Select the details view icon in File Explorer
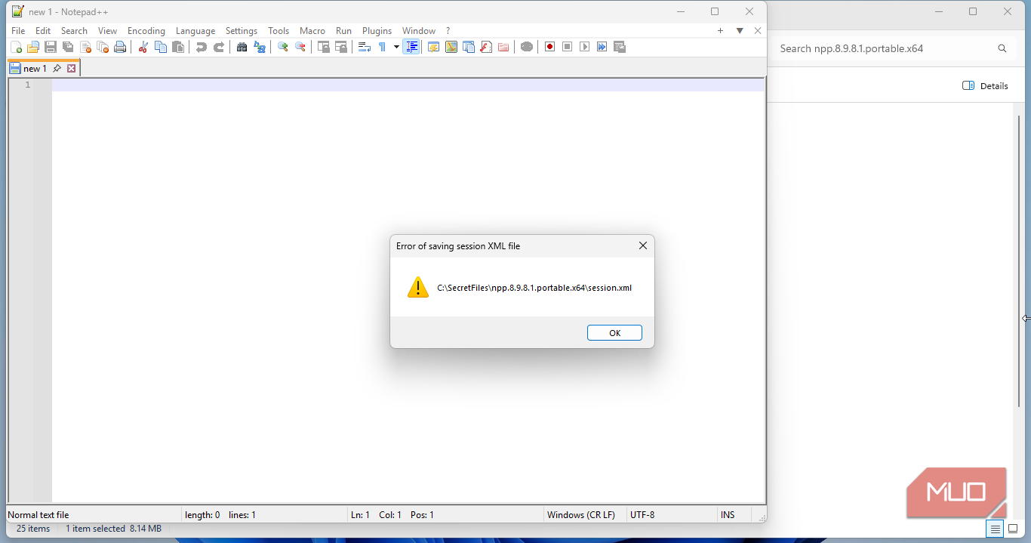The image size is (1031, 543). point(996,529)
